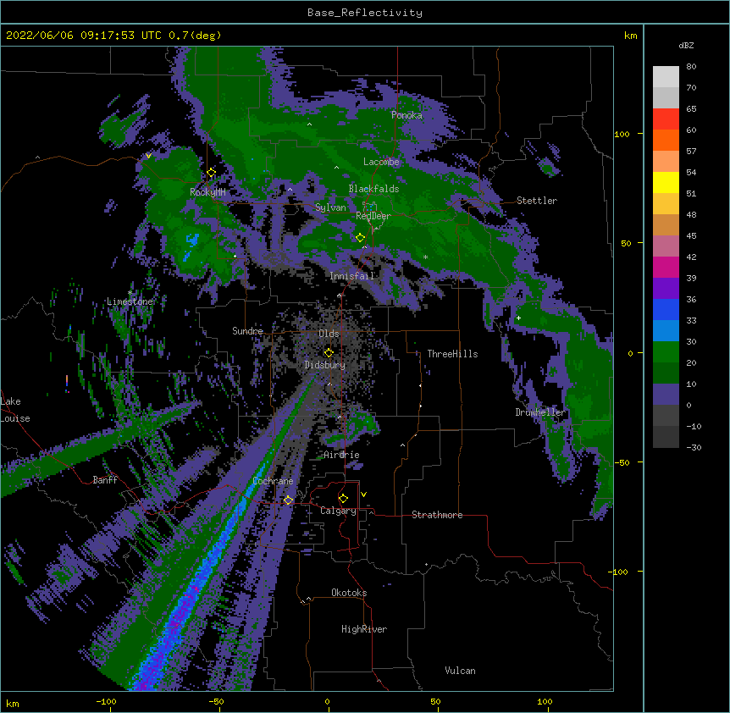Click the RedDeer city label
Image resolution: width=730 pixels, height=713 pixels.
(x=373, y=216)
